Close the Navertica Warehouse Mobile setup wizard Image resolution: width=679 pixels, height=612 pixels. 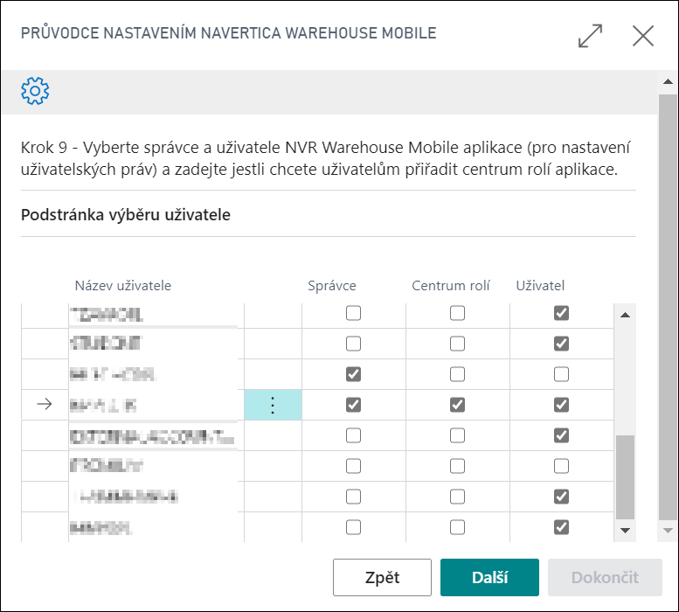(643, 36)
